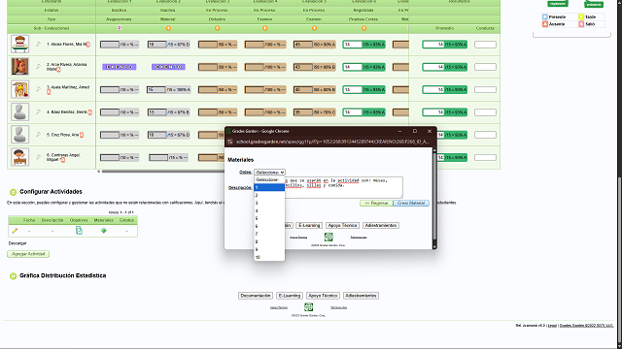Click Evaluación 5 grade field for student 2
622x349 pixels.
point(303,67)
